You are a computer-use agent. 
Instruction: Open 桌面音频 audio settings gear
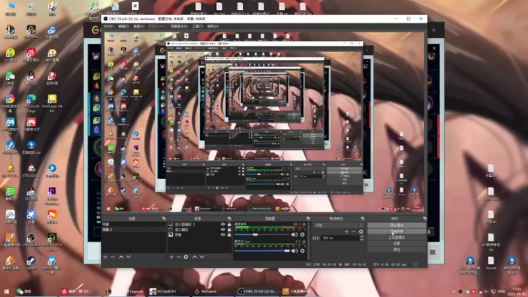[302, 235]
